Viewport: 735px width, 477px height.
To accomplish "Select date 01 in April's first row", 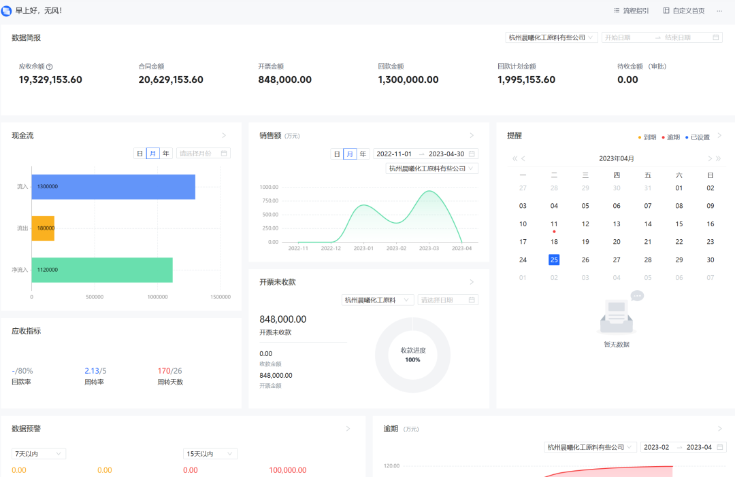I will pos(679,188).
